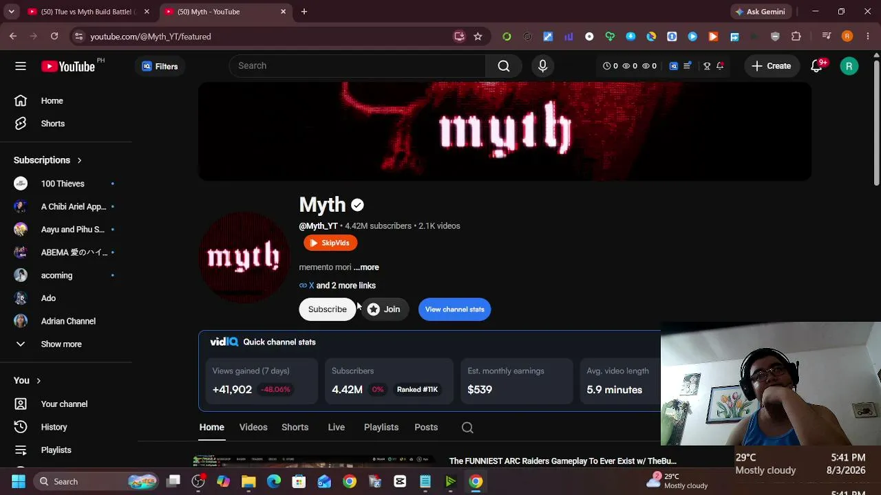Image resolution: width=881 pixels, height=495 pixels.
Task: Open a new Chrome tab
Action: (304, 12)
